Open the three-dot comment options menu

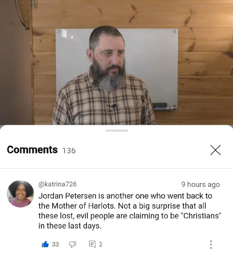tap(211, 244)
